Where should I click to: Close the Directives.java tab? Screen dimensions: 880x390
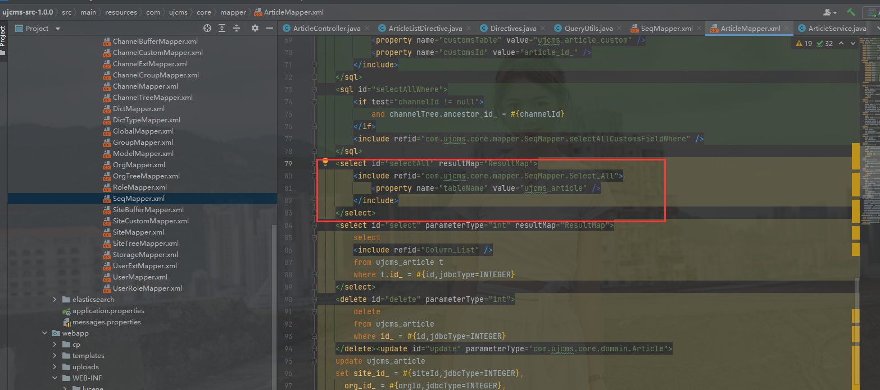click(543, 28)
